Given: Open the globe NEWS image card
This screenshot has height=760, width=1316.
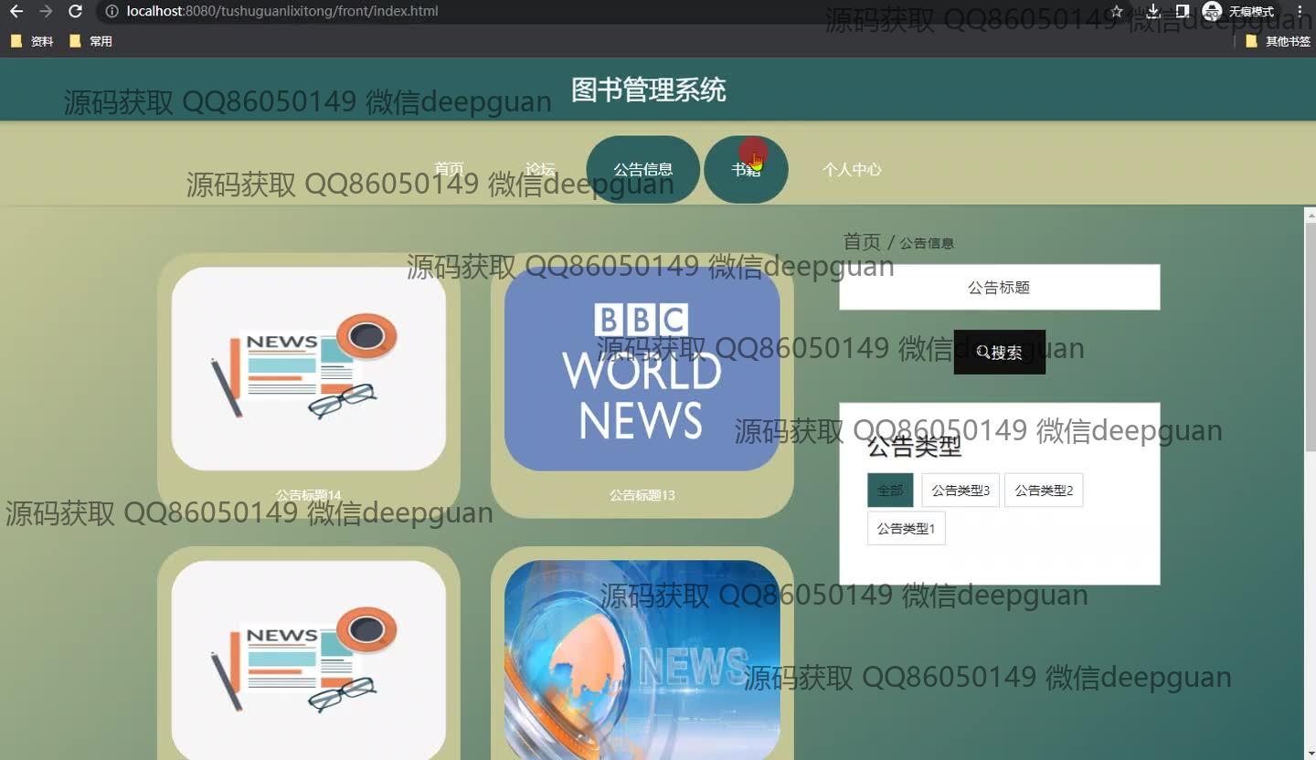Looking at the screenshot, I should tap(642, 660).
